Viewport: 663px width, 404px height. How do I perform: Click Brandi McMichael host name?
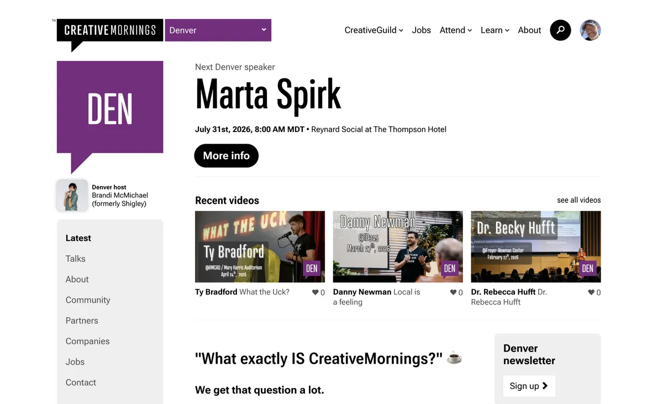[120, 199]
